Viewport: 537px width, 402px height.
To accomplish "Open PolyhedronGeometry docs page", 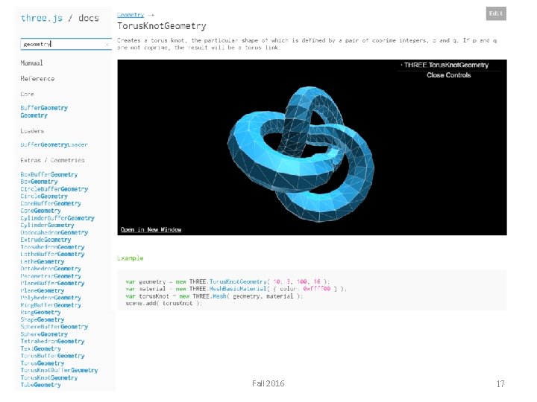I will tap(51, 298).
